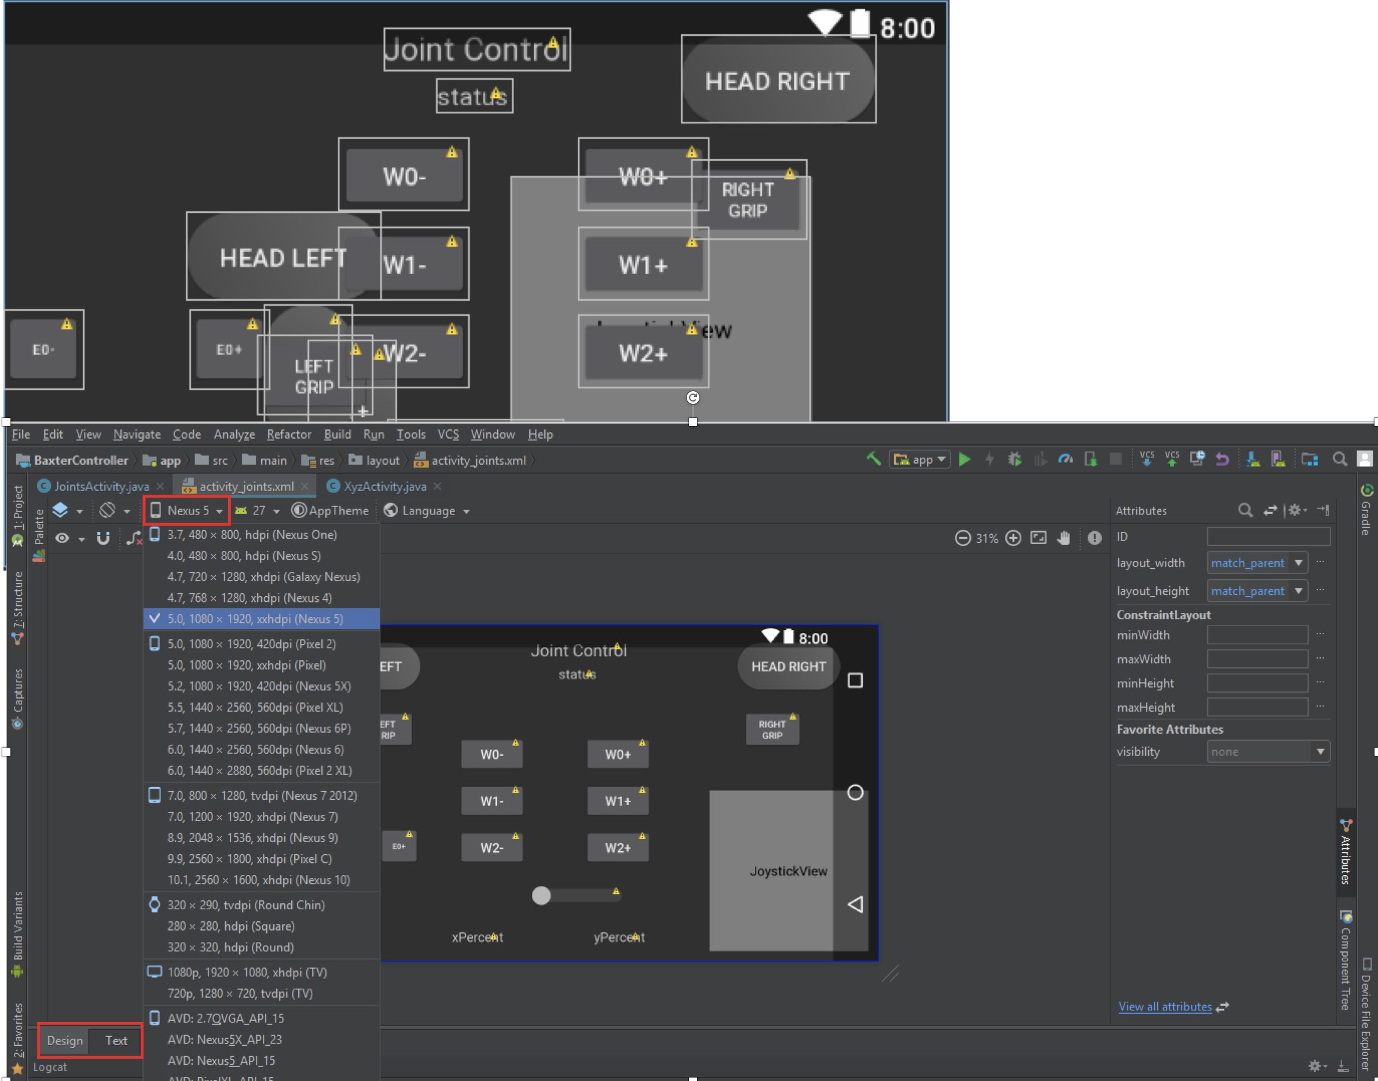
Task: Expand the layout_width dropdown arrow
Action: point(1298,562)
